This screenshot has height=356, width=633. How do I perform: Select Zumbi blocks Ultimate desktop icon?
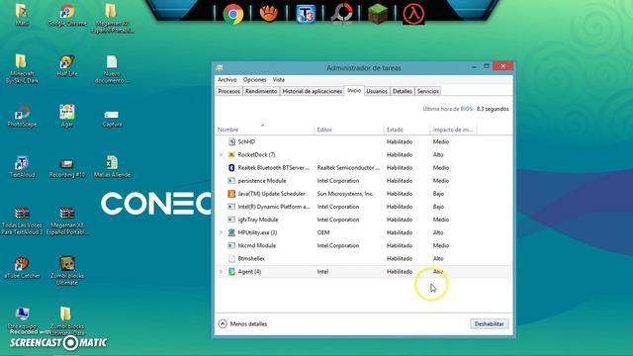tap(67, 270)
